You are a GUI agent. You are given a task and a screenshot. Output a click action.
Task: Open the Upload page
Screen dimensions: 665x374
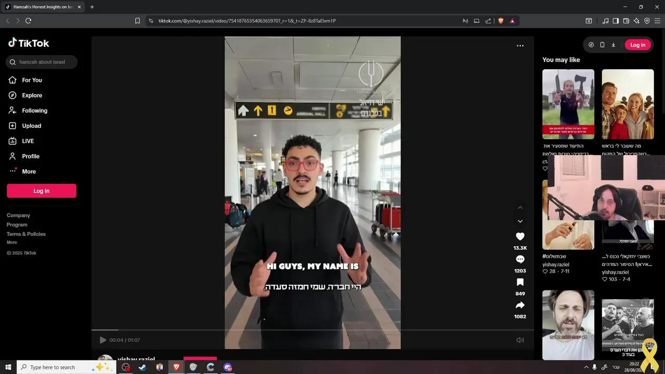point(24,126)
